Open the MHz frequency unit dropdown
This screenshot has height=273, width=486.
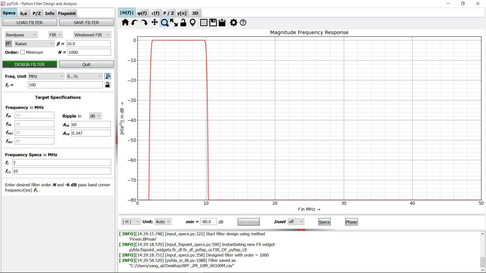[46, 76]
